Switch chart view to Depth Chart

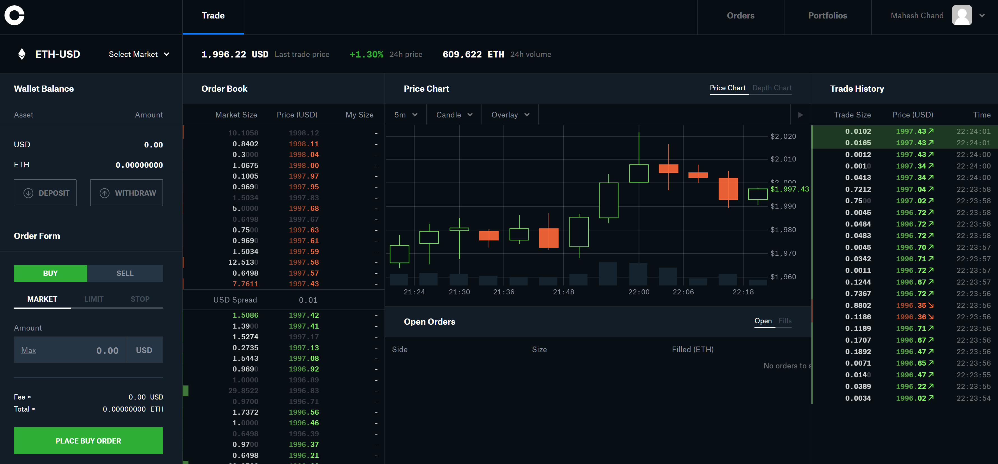click(x=772, y=88)
